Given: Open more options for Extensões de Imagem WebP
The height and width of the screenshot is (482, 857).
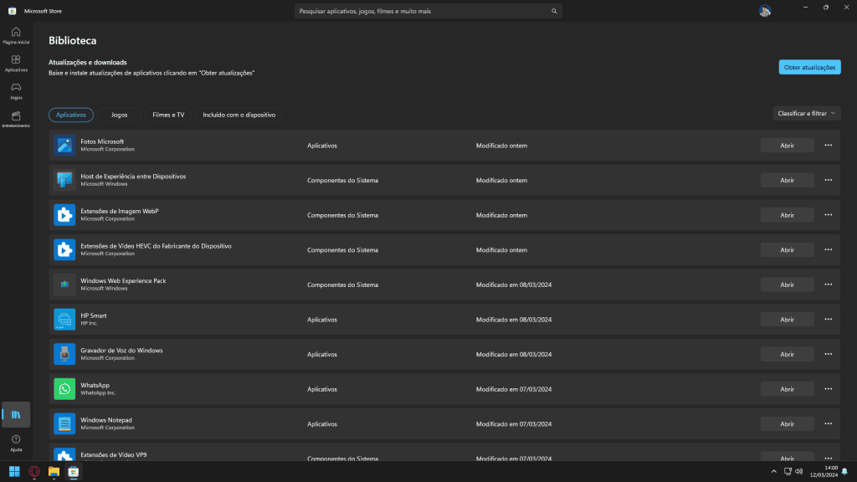Looking at the screenshot, I should tap(828, 215).
